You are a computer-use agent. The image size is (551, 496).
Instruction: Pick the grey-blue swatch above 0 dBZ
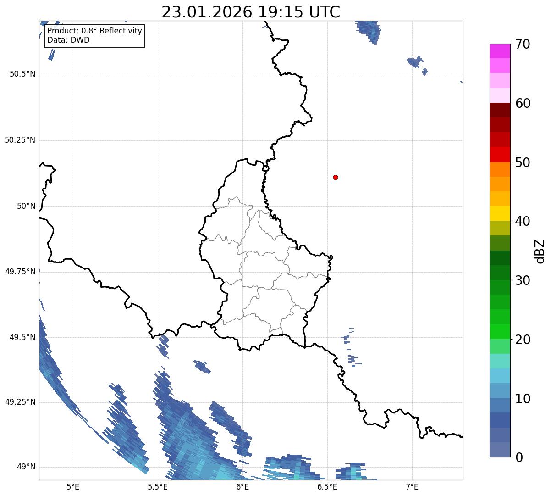[500, 450]
